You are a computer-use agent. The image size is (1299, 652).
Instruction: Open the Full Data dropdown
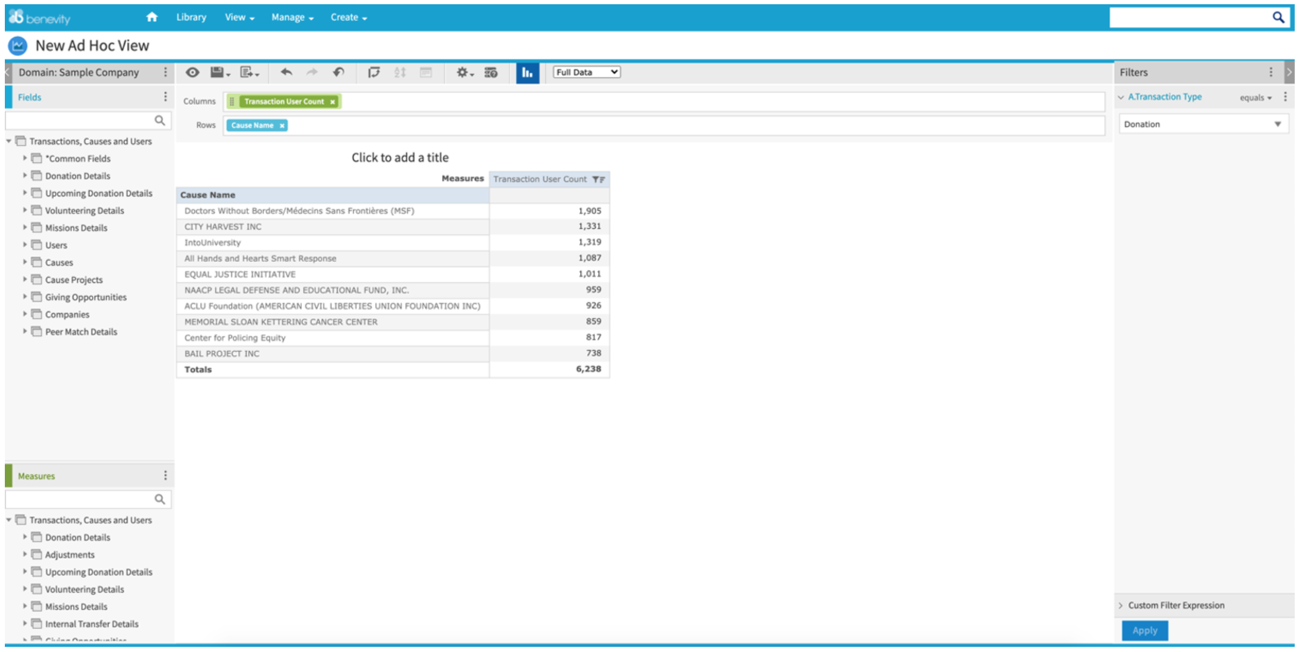[x=586, y=72]
